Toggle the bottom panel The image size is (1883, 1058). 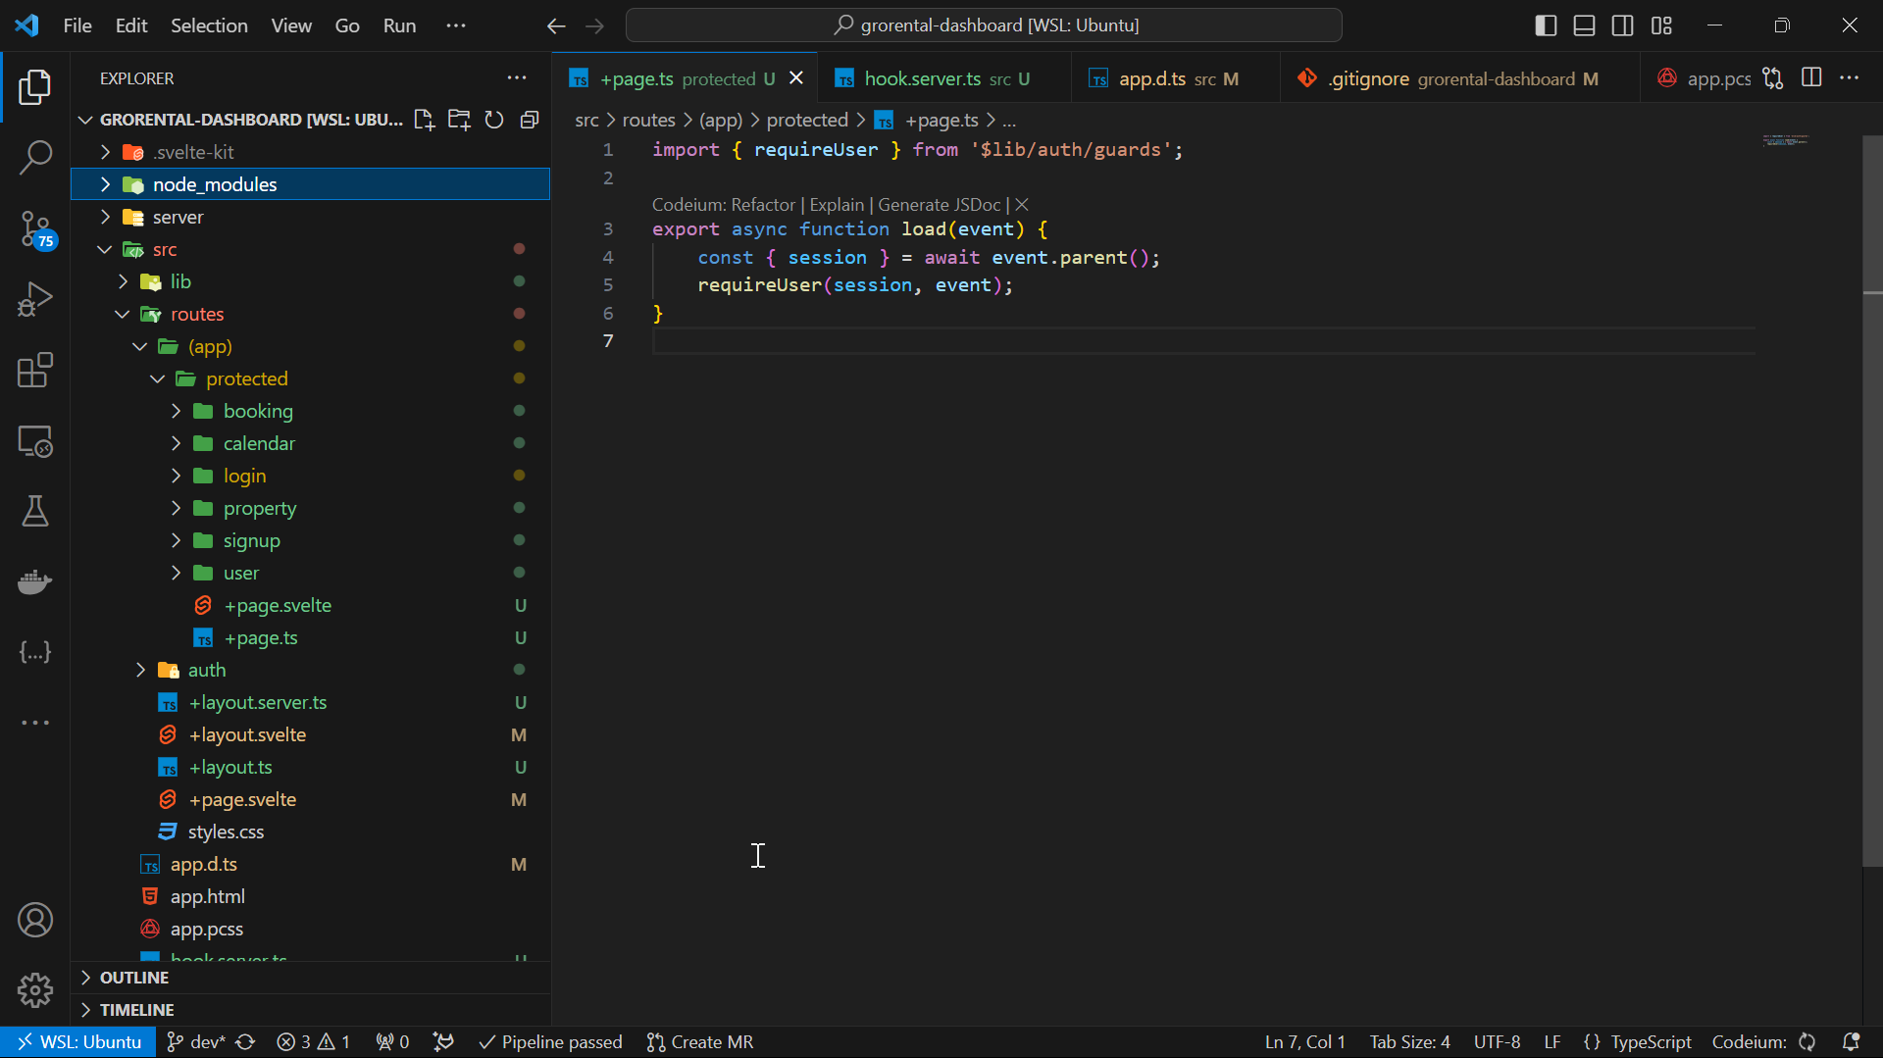click(1584, 25)
